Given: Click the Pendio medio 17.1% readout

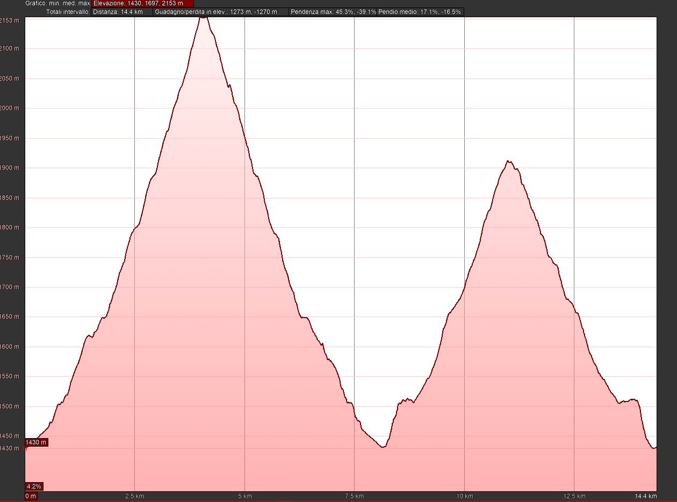Looking at the screenshot, I should 420,12.
